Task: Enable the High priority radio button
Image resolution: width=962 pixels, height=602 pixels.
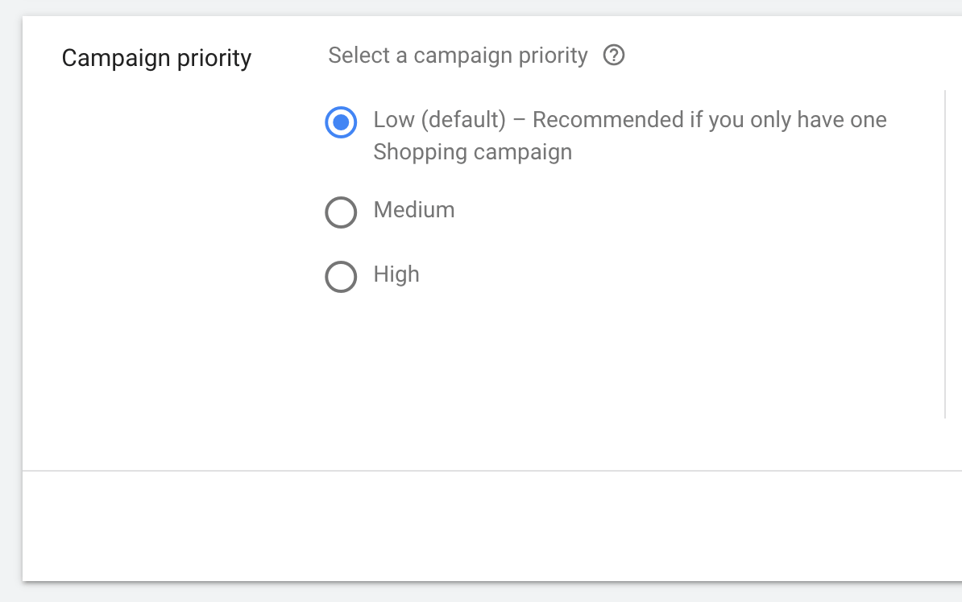Action: [341, 277]
